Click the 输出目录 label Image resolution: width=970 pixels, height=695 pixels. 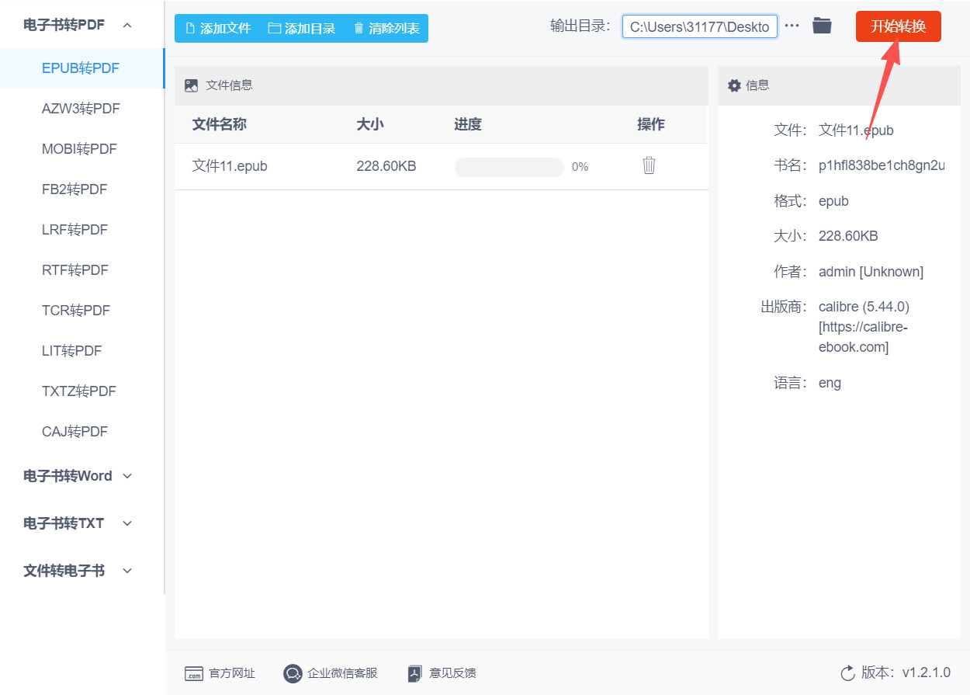[x=581, y=26]
